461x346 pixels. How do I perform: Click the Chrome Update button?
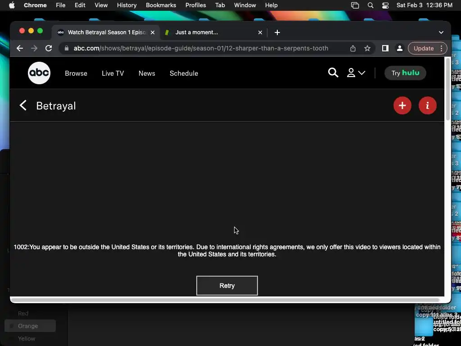(x=423, y=48)
